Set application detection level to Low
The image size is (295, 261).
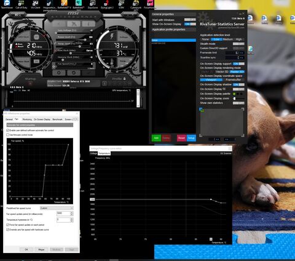(216, 39)
